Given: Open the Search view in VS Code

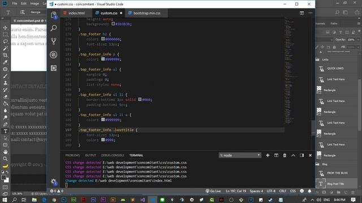Looking at the screenshot, I should coord(54,28).
